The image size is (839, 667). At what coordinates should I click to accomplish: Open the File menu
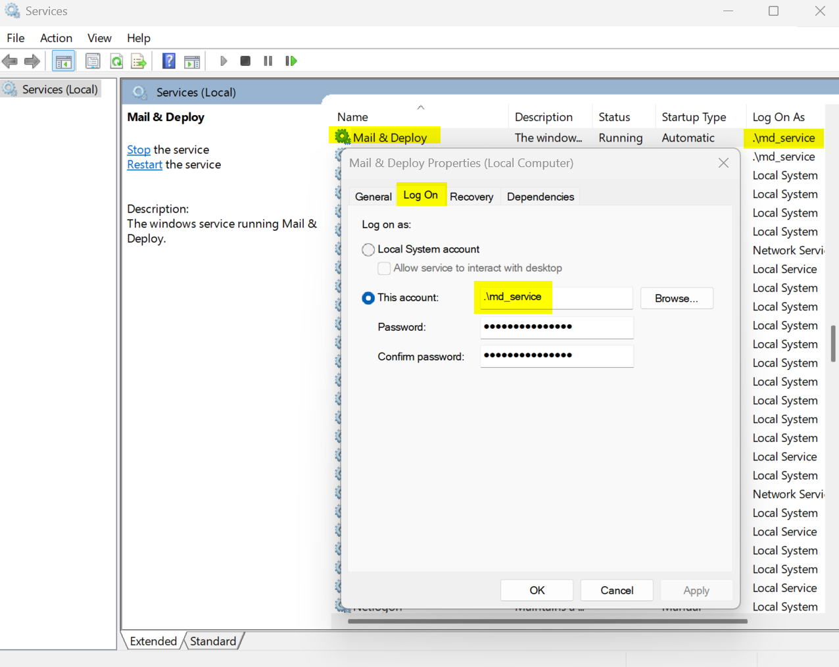(x=16, y=38)
